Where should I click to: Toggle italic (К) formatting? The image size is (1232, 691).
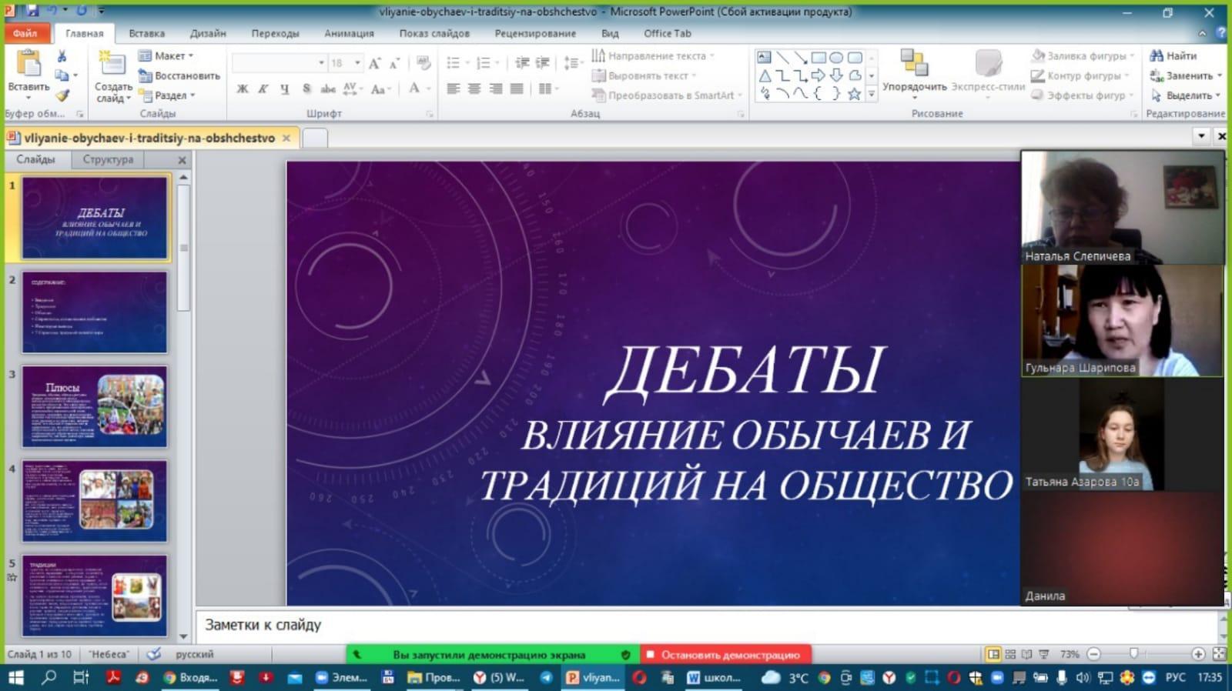point(263,88)
